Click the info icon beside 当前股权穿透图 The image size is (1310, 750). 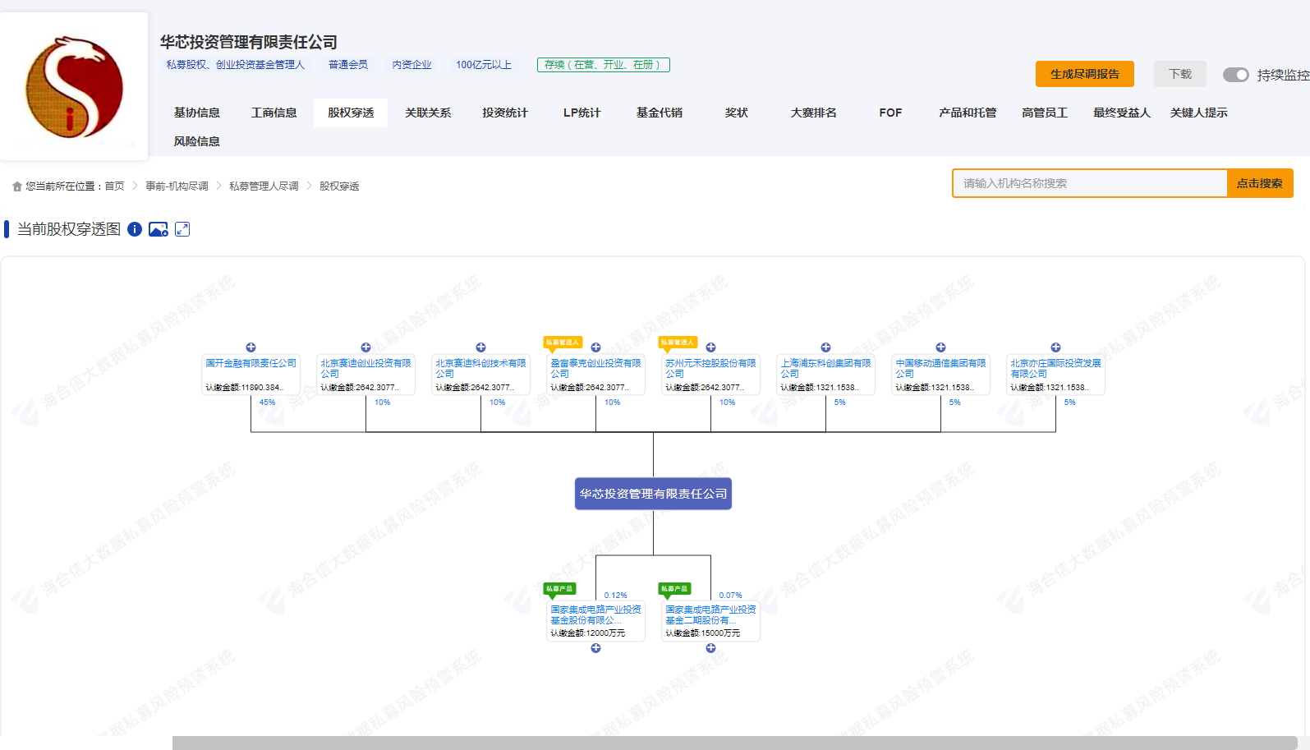click(135, 229)
